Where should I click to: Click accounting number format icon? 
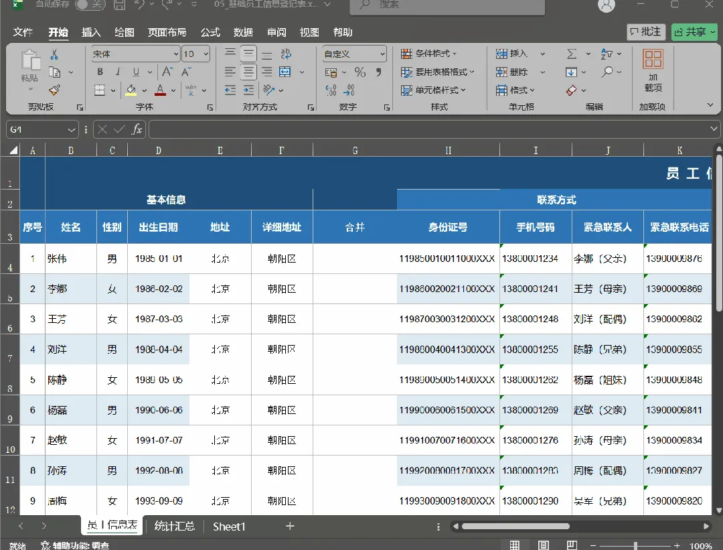coord(331,72)
